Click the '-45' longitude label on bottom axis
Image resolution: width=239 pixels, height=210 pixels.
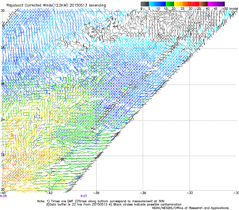pos(3,193)
